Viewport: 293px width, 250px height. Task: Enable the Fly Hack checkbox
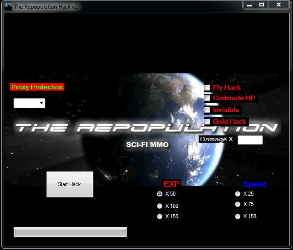tap(207, 87)
